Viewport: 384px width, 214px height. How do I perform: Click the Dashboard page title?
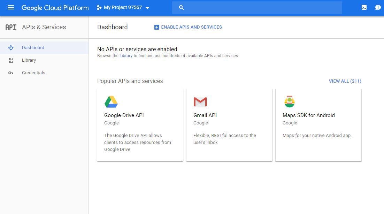[x=113, y=27]
